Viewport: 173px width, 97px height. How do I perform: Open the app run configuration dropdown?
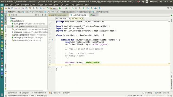(x=54, y=8)
